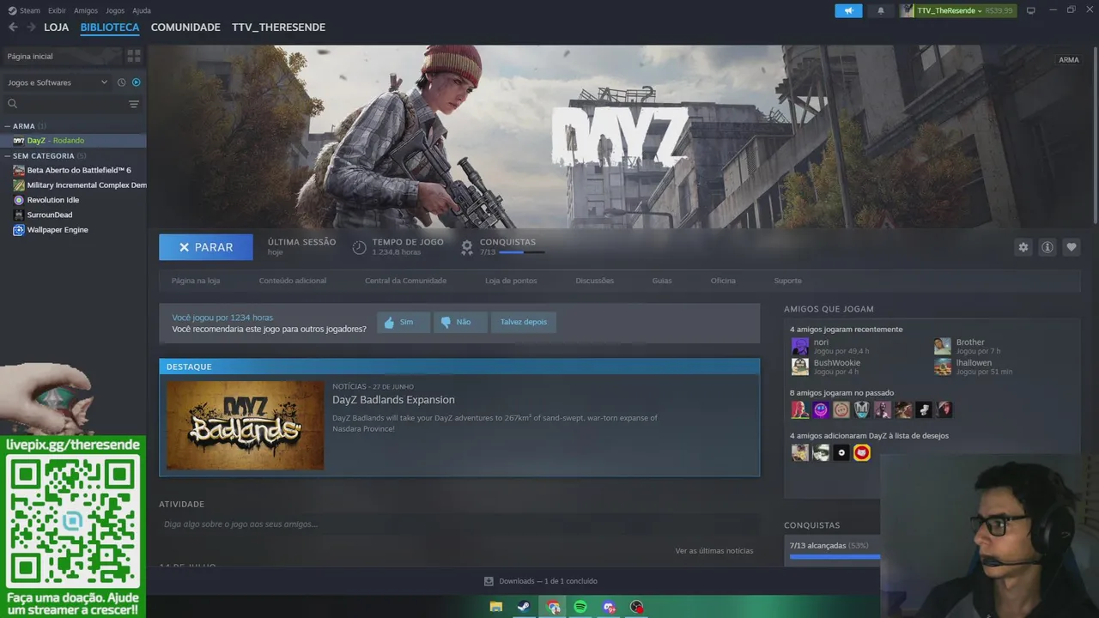Open friend nori's avatar

[x=800, y=346]
